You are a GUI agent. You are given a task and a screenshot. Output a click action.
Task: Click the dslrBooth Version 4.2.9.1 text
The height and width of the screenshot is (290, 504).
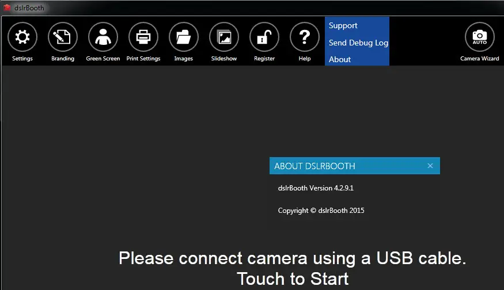(x=316, y=188)
